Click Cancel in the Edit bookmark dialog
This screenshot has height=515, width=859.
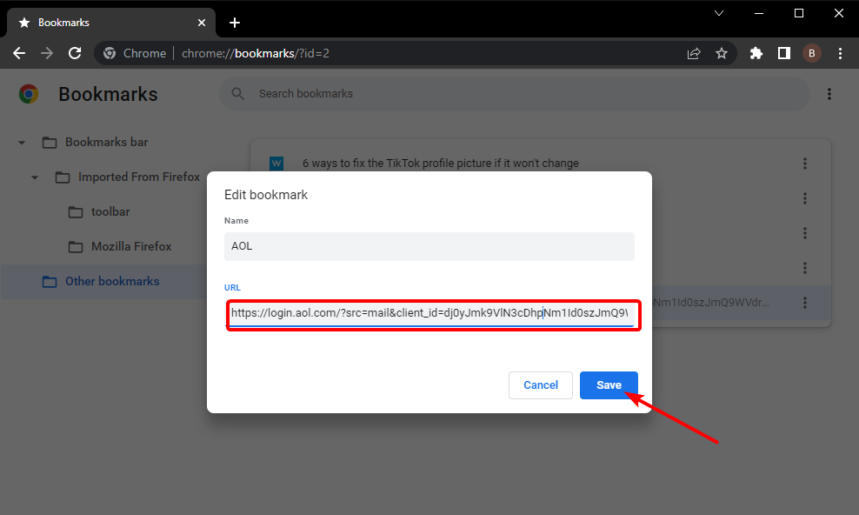pos(540,385)
